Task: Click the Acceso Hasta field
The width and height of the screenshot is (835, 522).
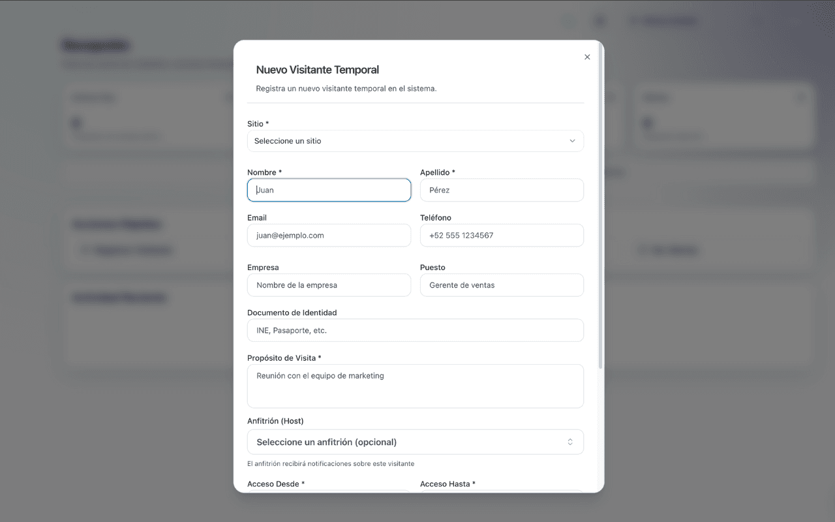Action: click(x=502, y=494)
